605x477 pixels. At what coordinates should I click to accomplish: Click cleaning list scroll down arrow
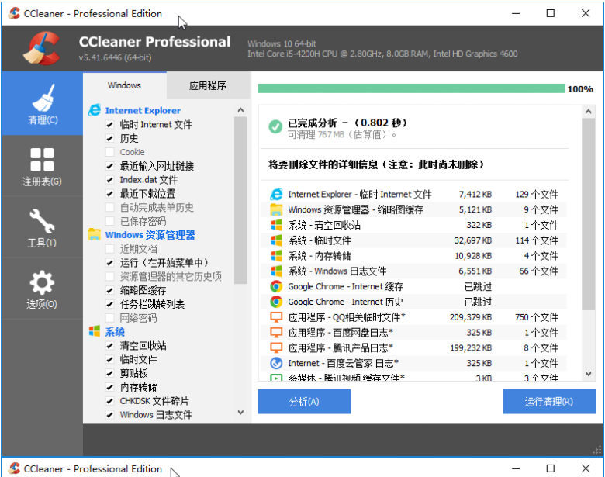click(x=240, y=412)
